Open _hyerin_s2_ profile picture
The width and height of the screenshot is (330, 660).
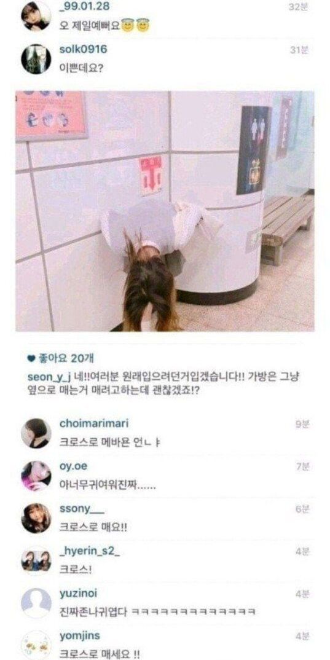pos(36,560)
